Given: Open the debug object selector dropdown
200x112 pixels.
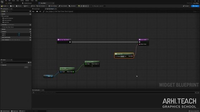Looking at the screenshot, I should click(x=98, y=6).
